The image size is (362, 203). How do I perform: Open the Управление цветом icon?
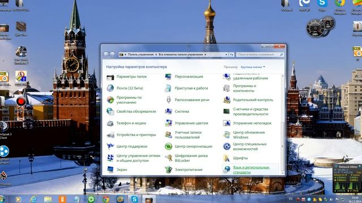[x=169, y=123]
